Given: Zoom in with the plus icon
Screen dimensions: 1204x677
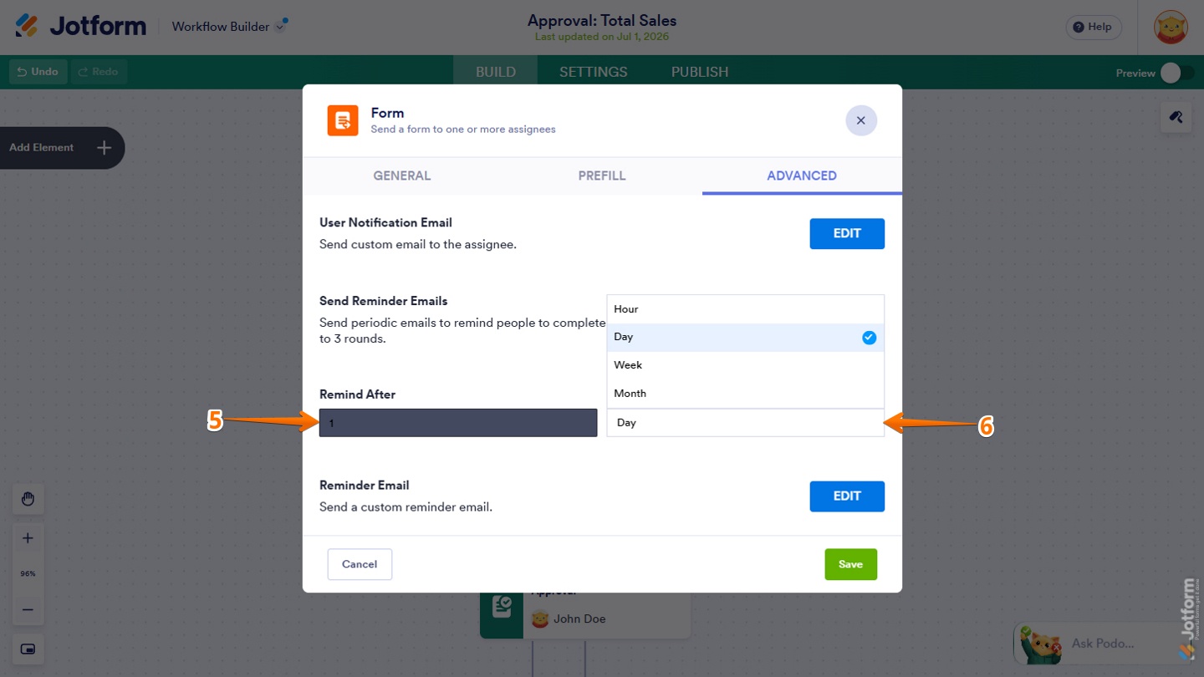Looking at the screenshot, I should click(x=28, y=538).
